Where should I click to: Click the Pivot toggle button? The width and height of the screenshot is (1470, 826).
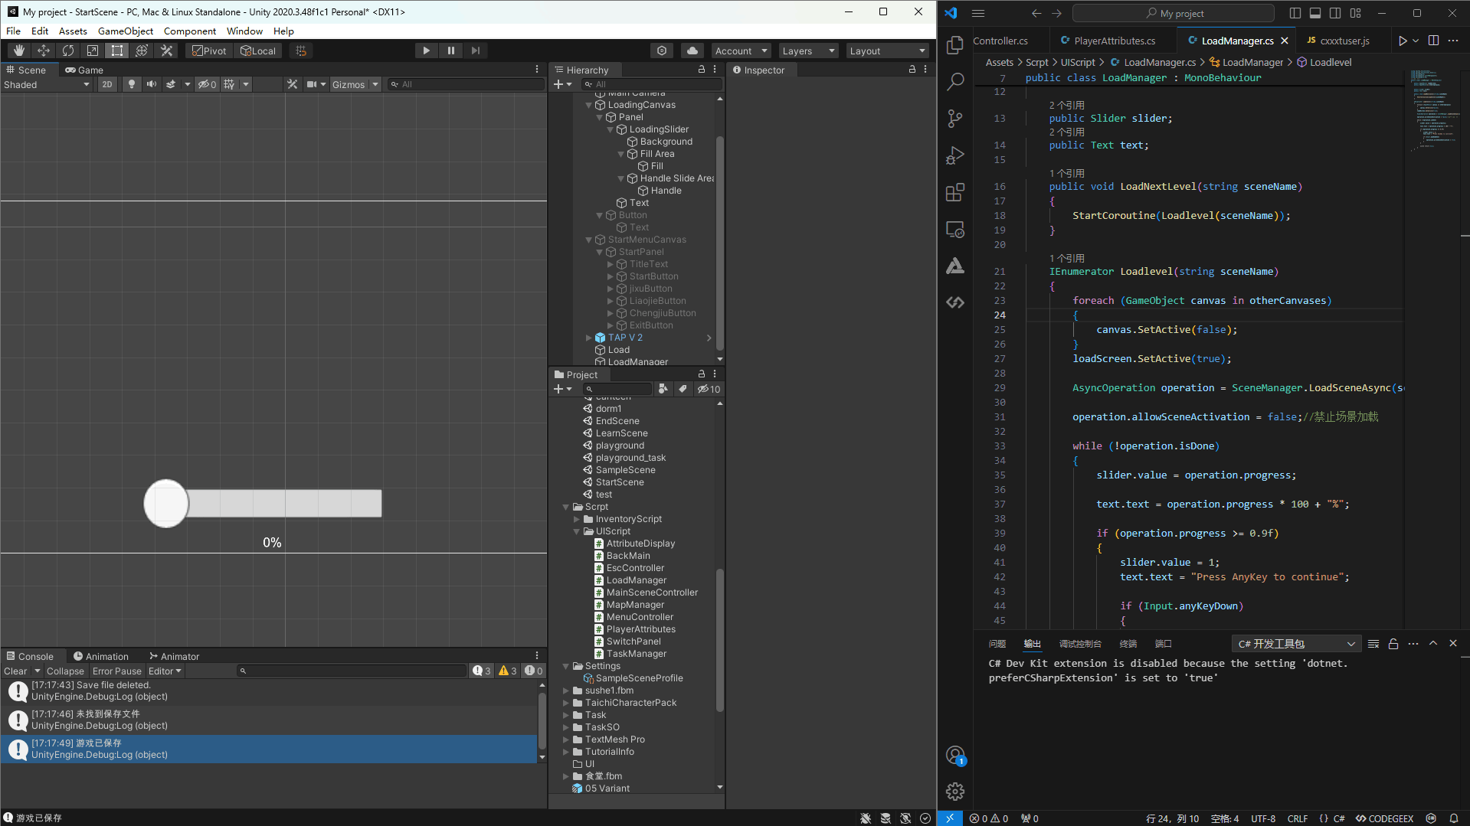(x=209, y=51)
